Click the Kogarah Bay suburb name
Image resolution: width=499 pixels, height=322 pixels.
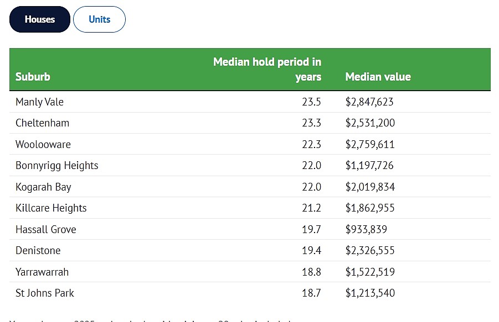point(43,187)
